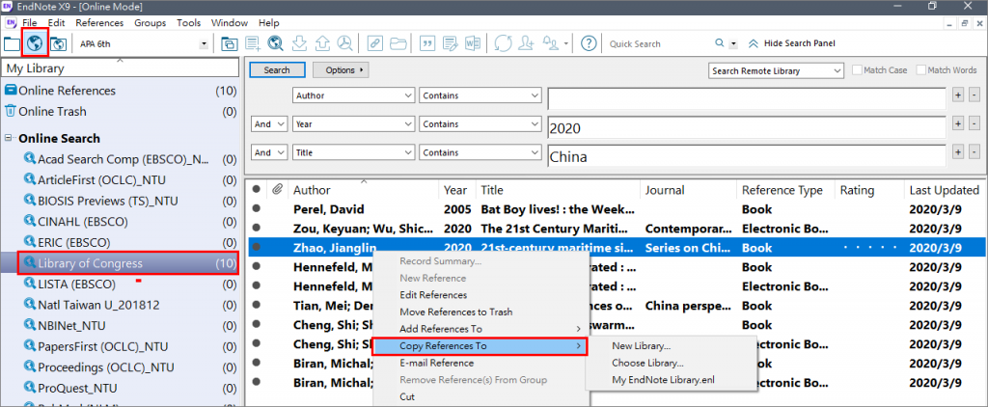Choose Edit References in context menu

[433, 295]
